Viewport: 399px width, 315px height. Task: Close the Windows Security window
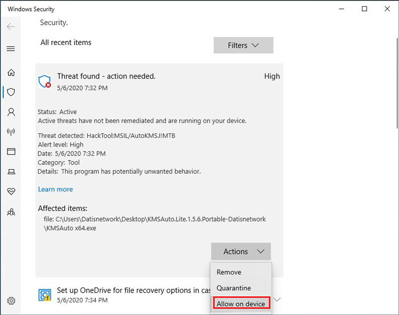coord(387,9)
